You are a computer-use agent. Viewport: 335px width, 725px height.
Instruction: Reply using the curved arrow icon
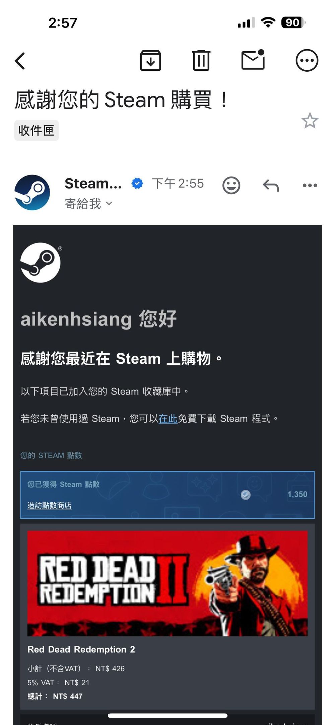(x=271, y=185)
